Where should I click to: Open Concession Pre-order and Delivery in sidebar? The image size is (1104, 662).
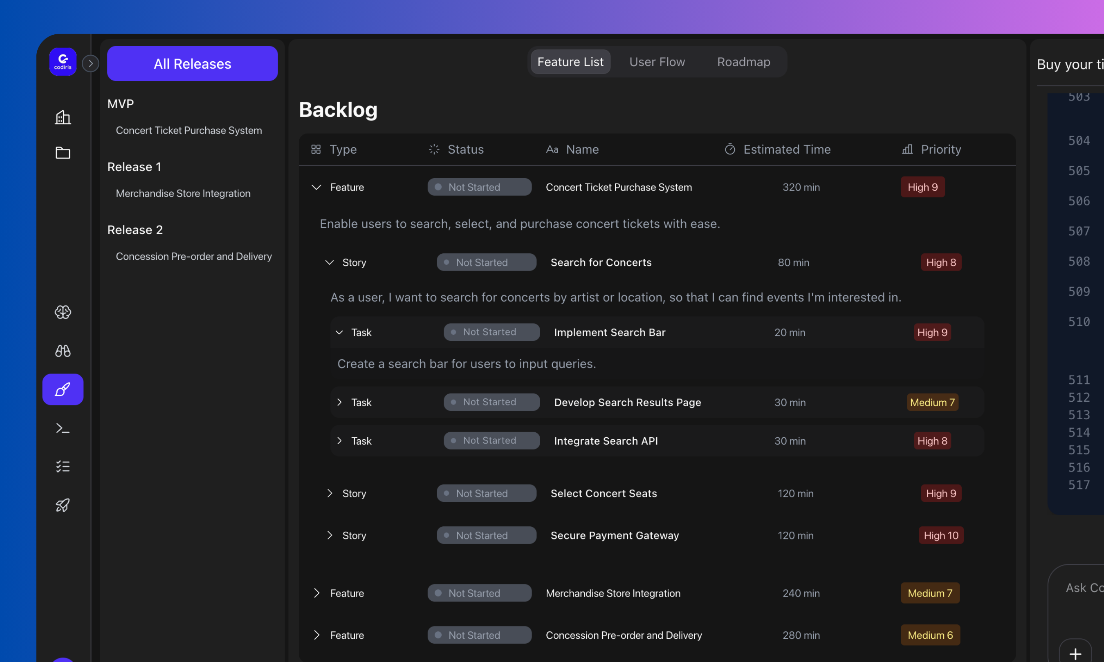(194, 257)
